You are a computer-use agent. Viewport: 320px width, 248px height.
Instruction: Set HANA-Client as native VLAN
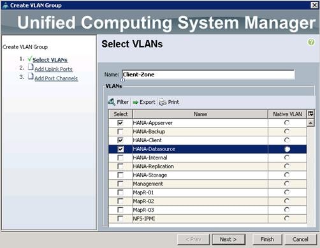[287, 140]
